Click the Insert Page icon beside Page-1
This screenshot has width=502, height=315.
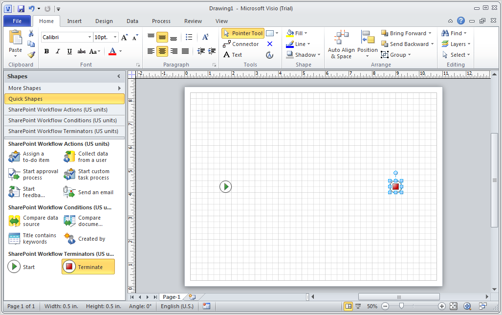pos(192,297)
